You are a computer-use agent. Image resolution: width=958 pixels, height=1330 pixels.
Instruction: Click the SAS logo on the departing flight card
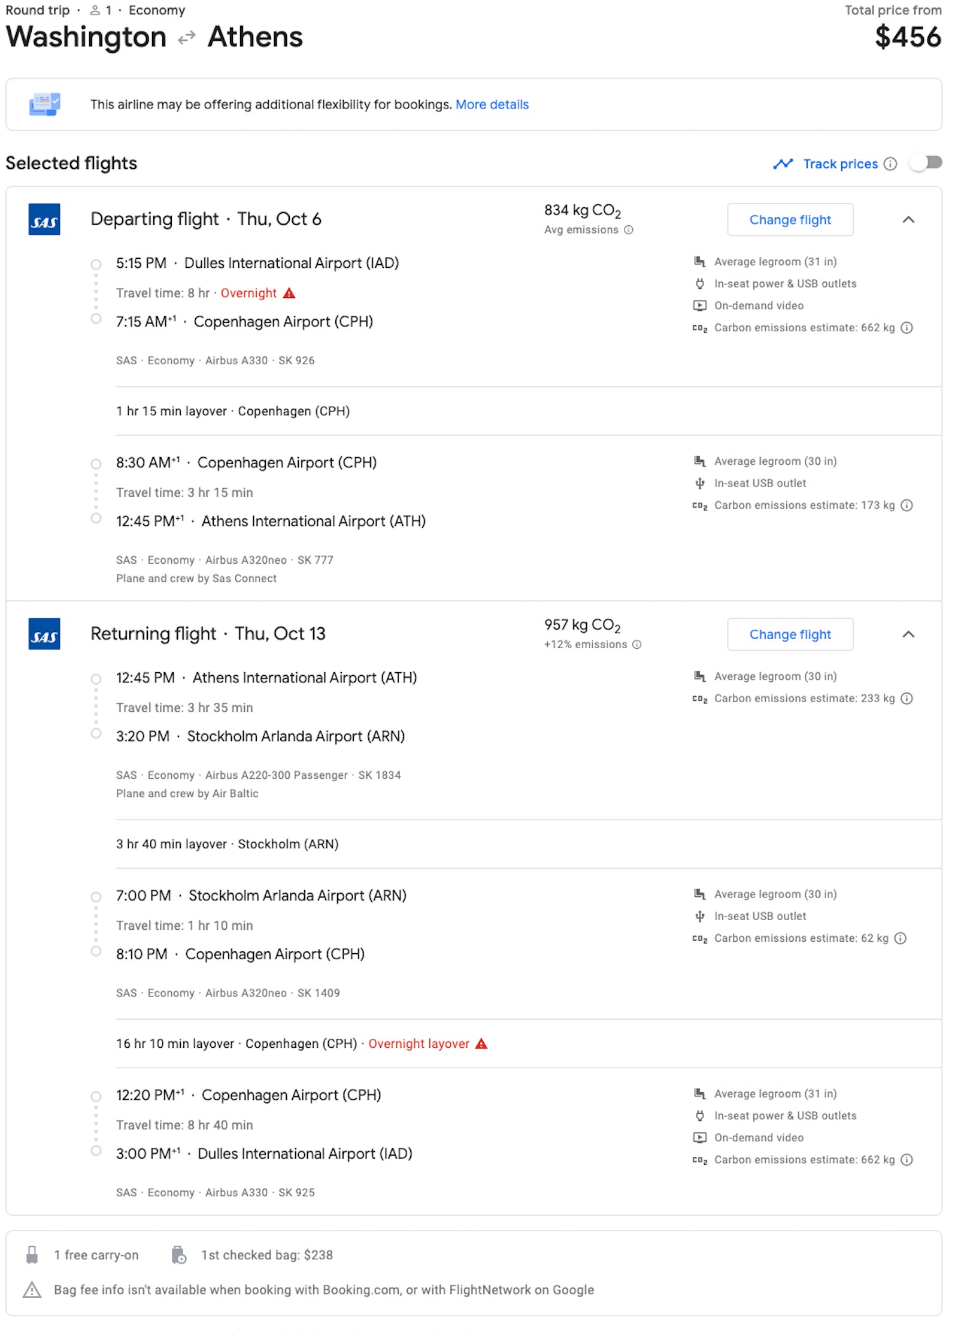[x=44, y=219]
